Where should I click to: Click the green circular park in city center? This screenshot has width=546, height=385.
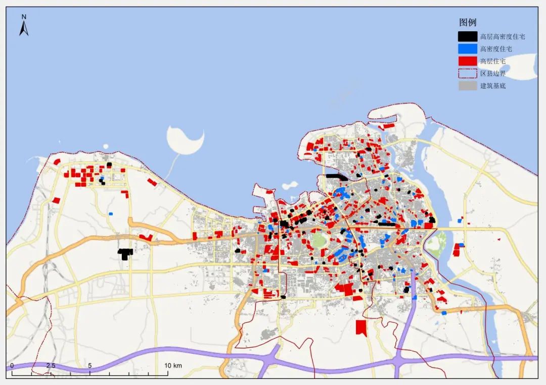coord(320,240)
